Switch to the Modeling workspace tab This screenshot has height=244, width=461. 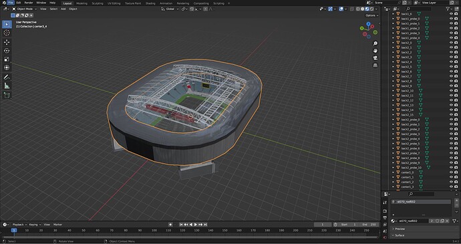click(82, 3)
